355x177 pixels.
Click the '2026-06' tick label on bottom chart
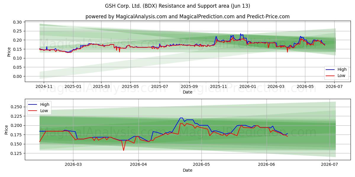(267, 165)
